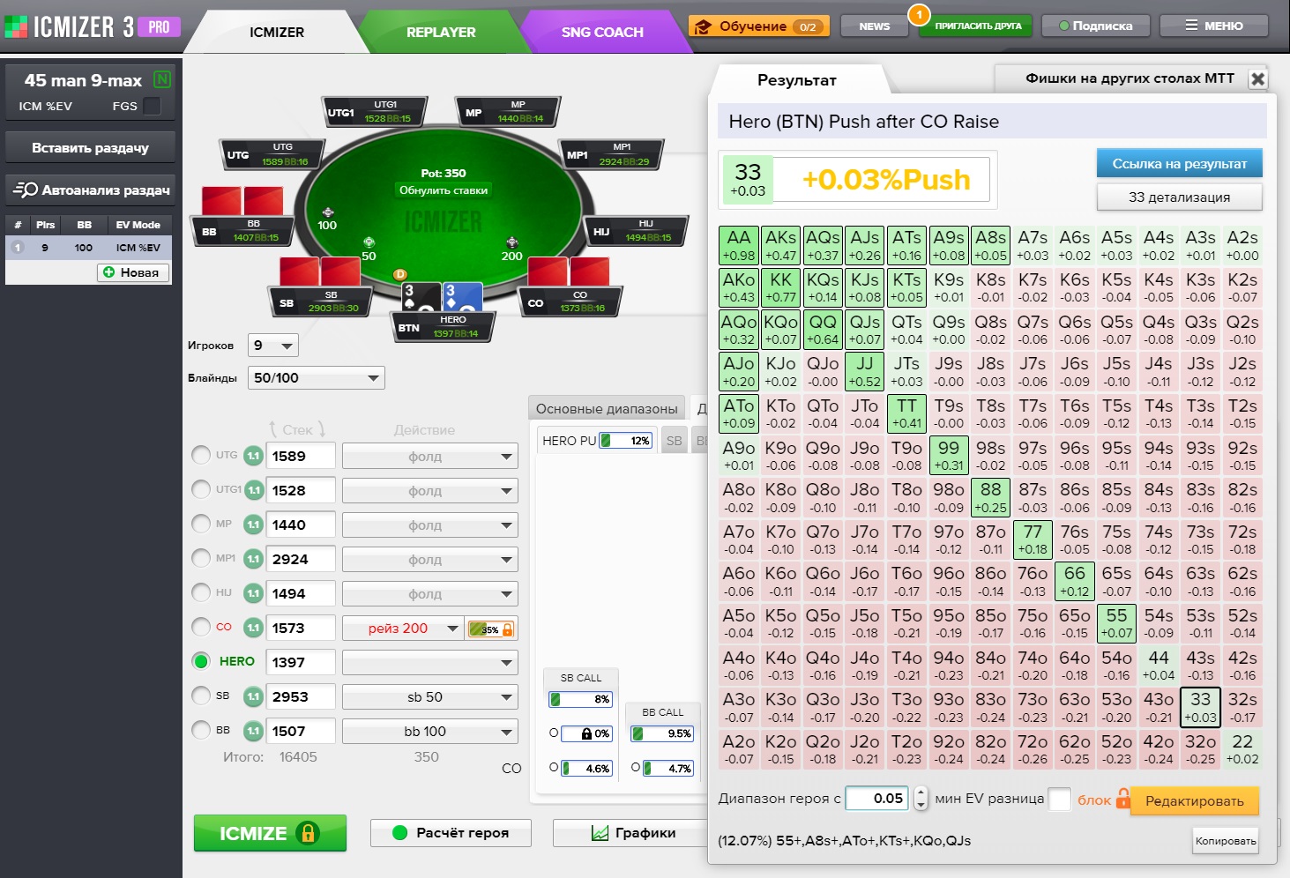Open CO action dropdown рейз 200
The width and height of the screenshot is (1290, 878).
click(x=402, y=628)
